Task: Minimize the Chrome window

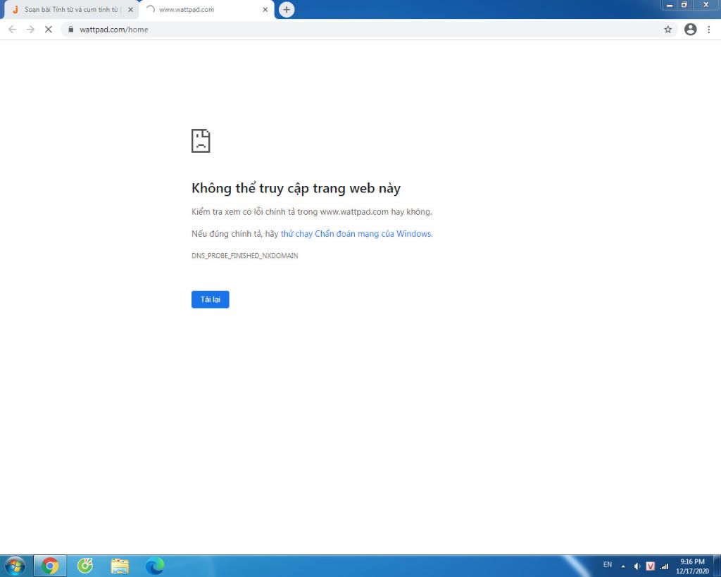Action: tap(670, 5)
